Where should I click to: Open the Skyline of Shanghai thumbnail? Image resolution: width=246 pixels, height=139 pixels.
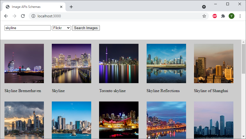point(213,63)
